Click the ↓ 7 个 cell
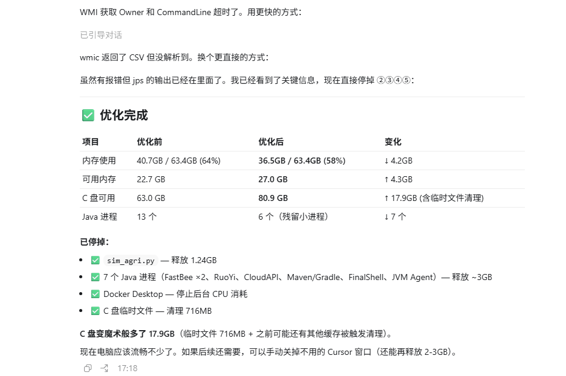This screenshot has width=566, height=376. point(395,217)
